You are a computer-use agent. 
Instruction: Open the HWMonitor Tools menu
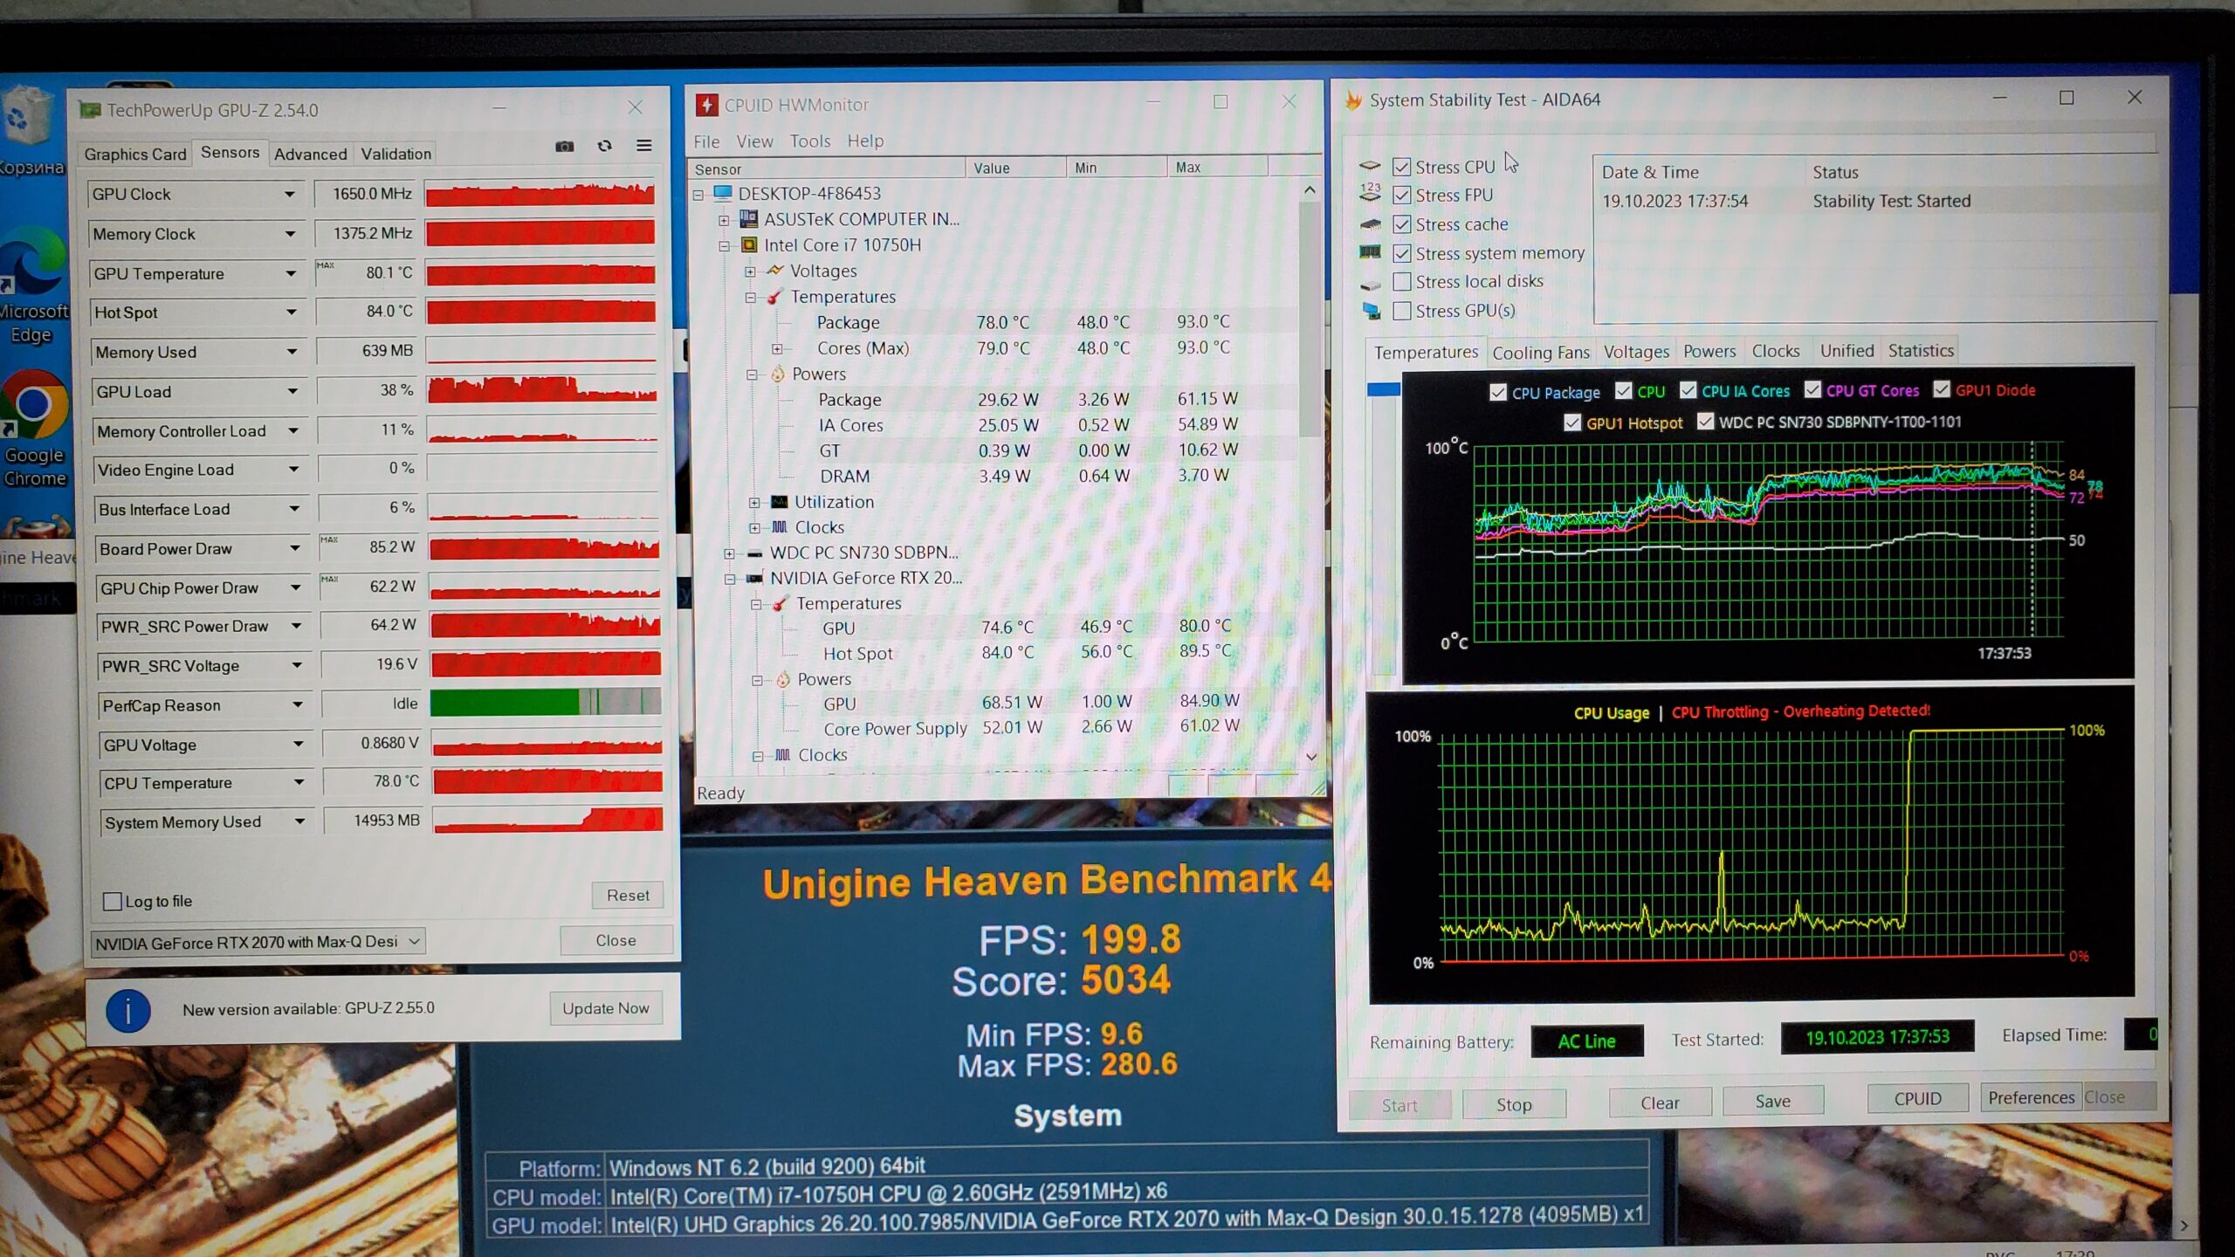pos(809,141)
